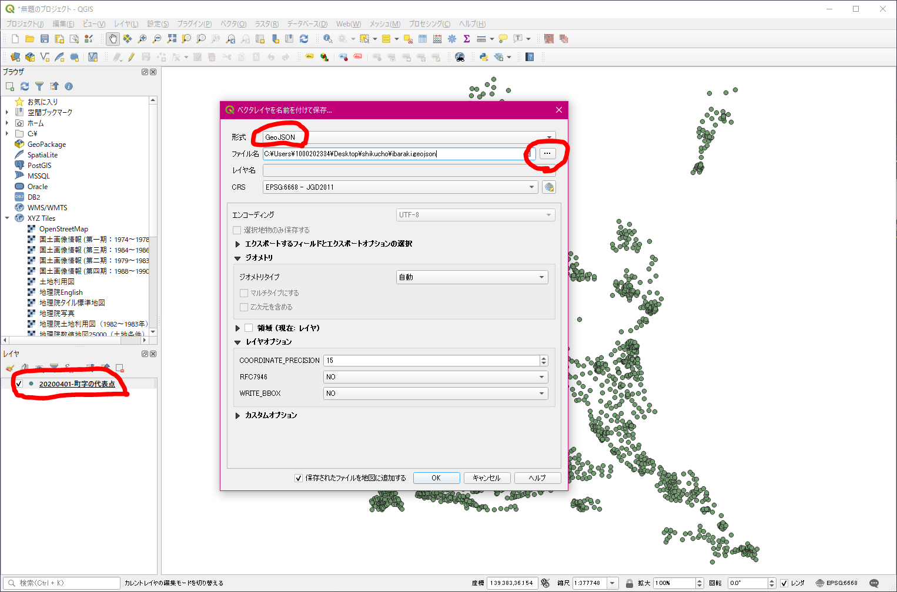This screenshot has height=592, width=897.
Task: Click the CRS selector globe icon
Action: [549, 187]
